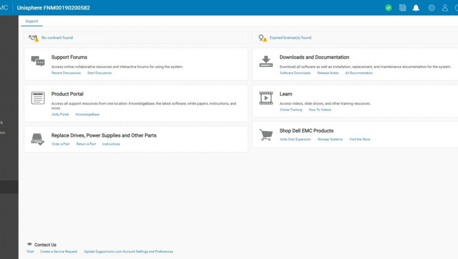Open Start Discussion link

[x=99, y=73]
